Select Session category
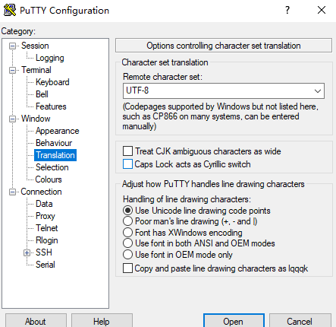336x327 pixels. [x=35, y=46]
